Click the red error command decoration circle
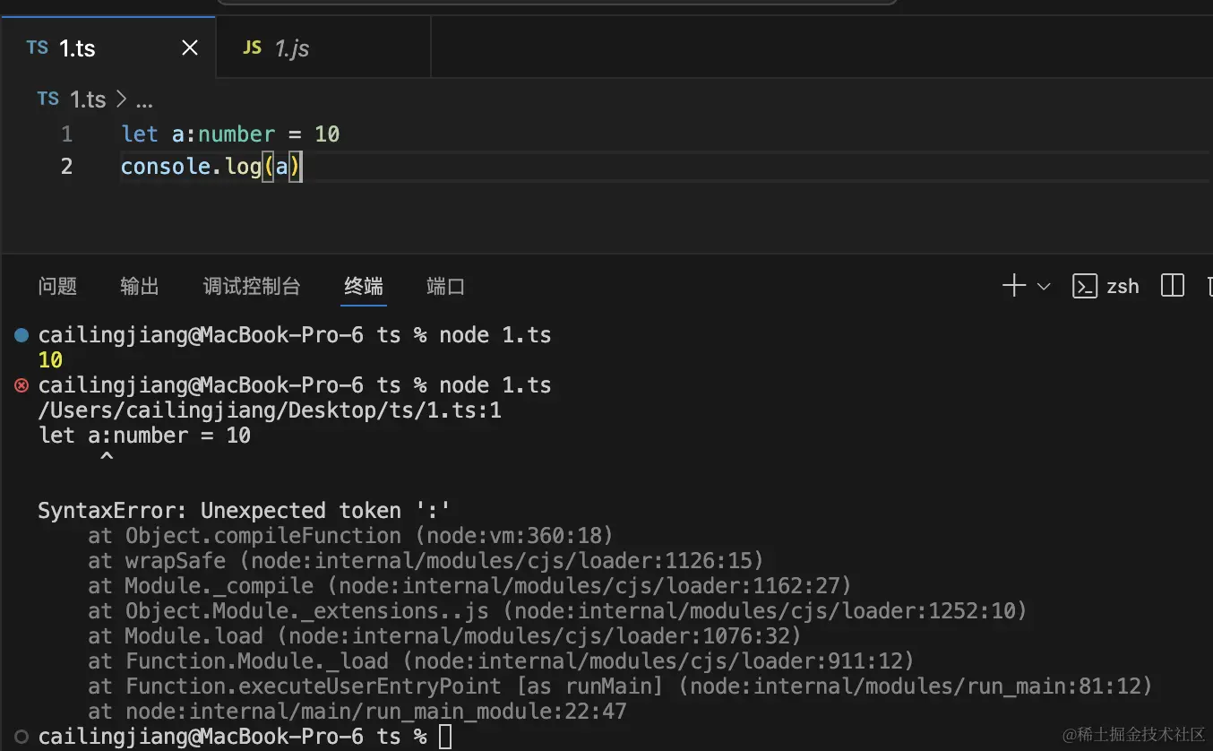 (20, 385)
